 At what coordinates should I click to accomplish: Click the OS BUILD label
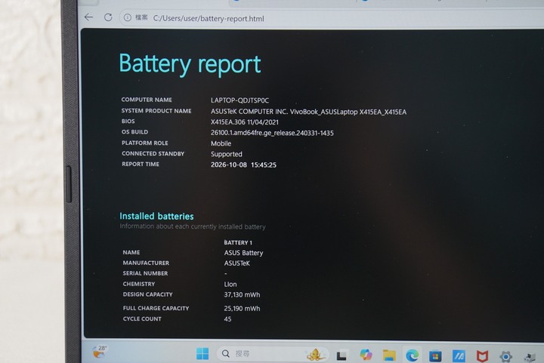[x=134, y=132]
